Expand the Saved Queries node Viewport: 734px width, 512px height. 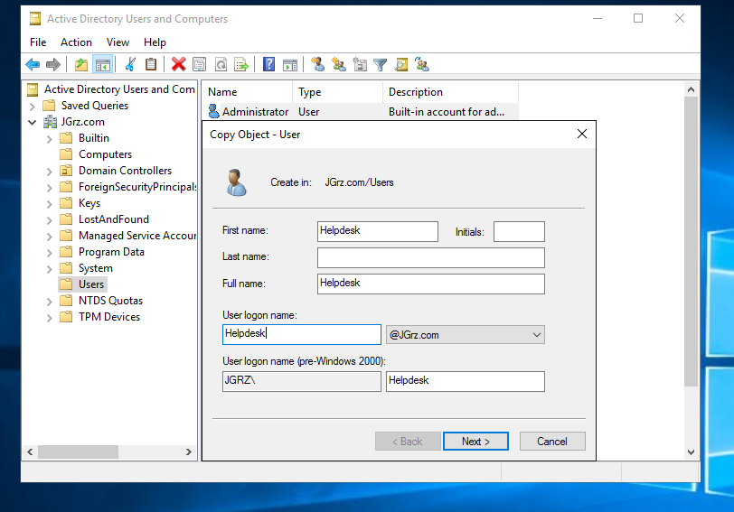point(32,107)
